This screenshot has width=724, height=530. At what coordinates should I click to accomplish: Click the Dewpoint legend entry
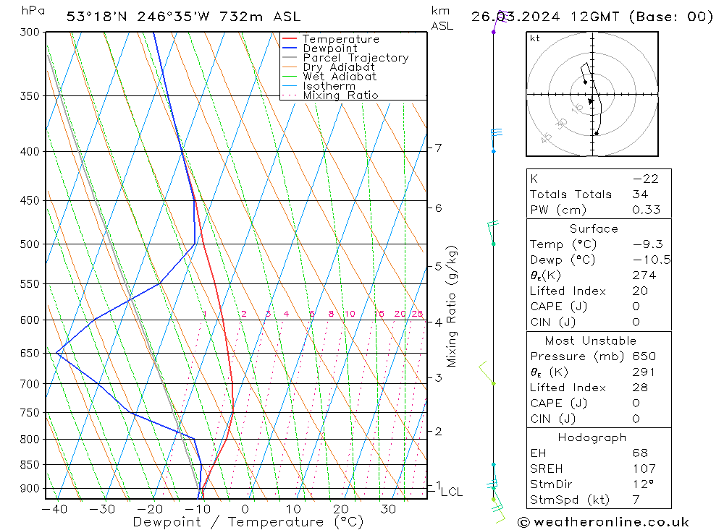pyautogui.click(x=330, y=48)
